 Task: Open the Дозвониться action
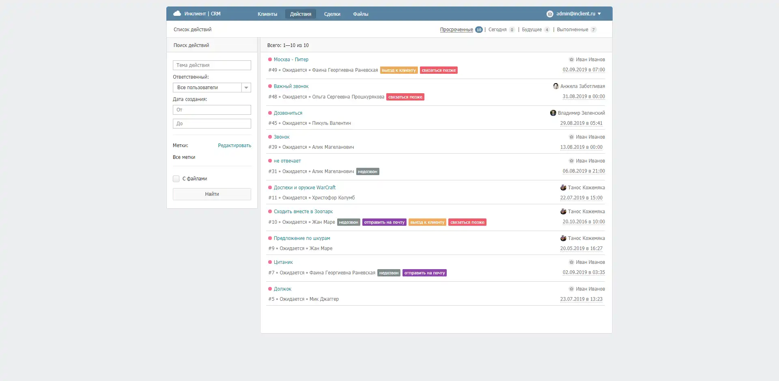point(288,113)
